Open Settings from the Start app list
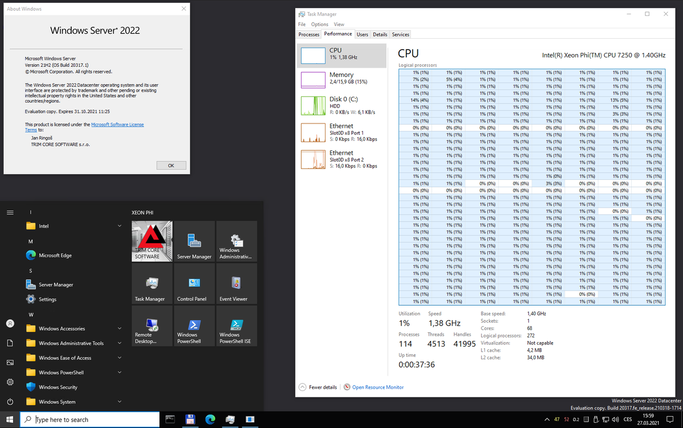This screenshot has height=428, width=683. pyautogui.click(x=74, y=299)
